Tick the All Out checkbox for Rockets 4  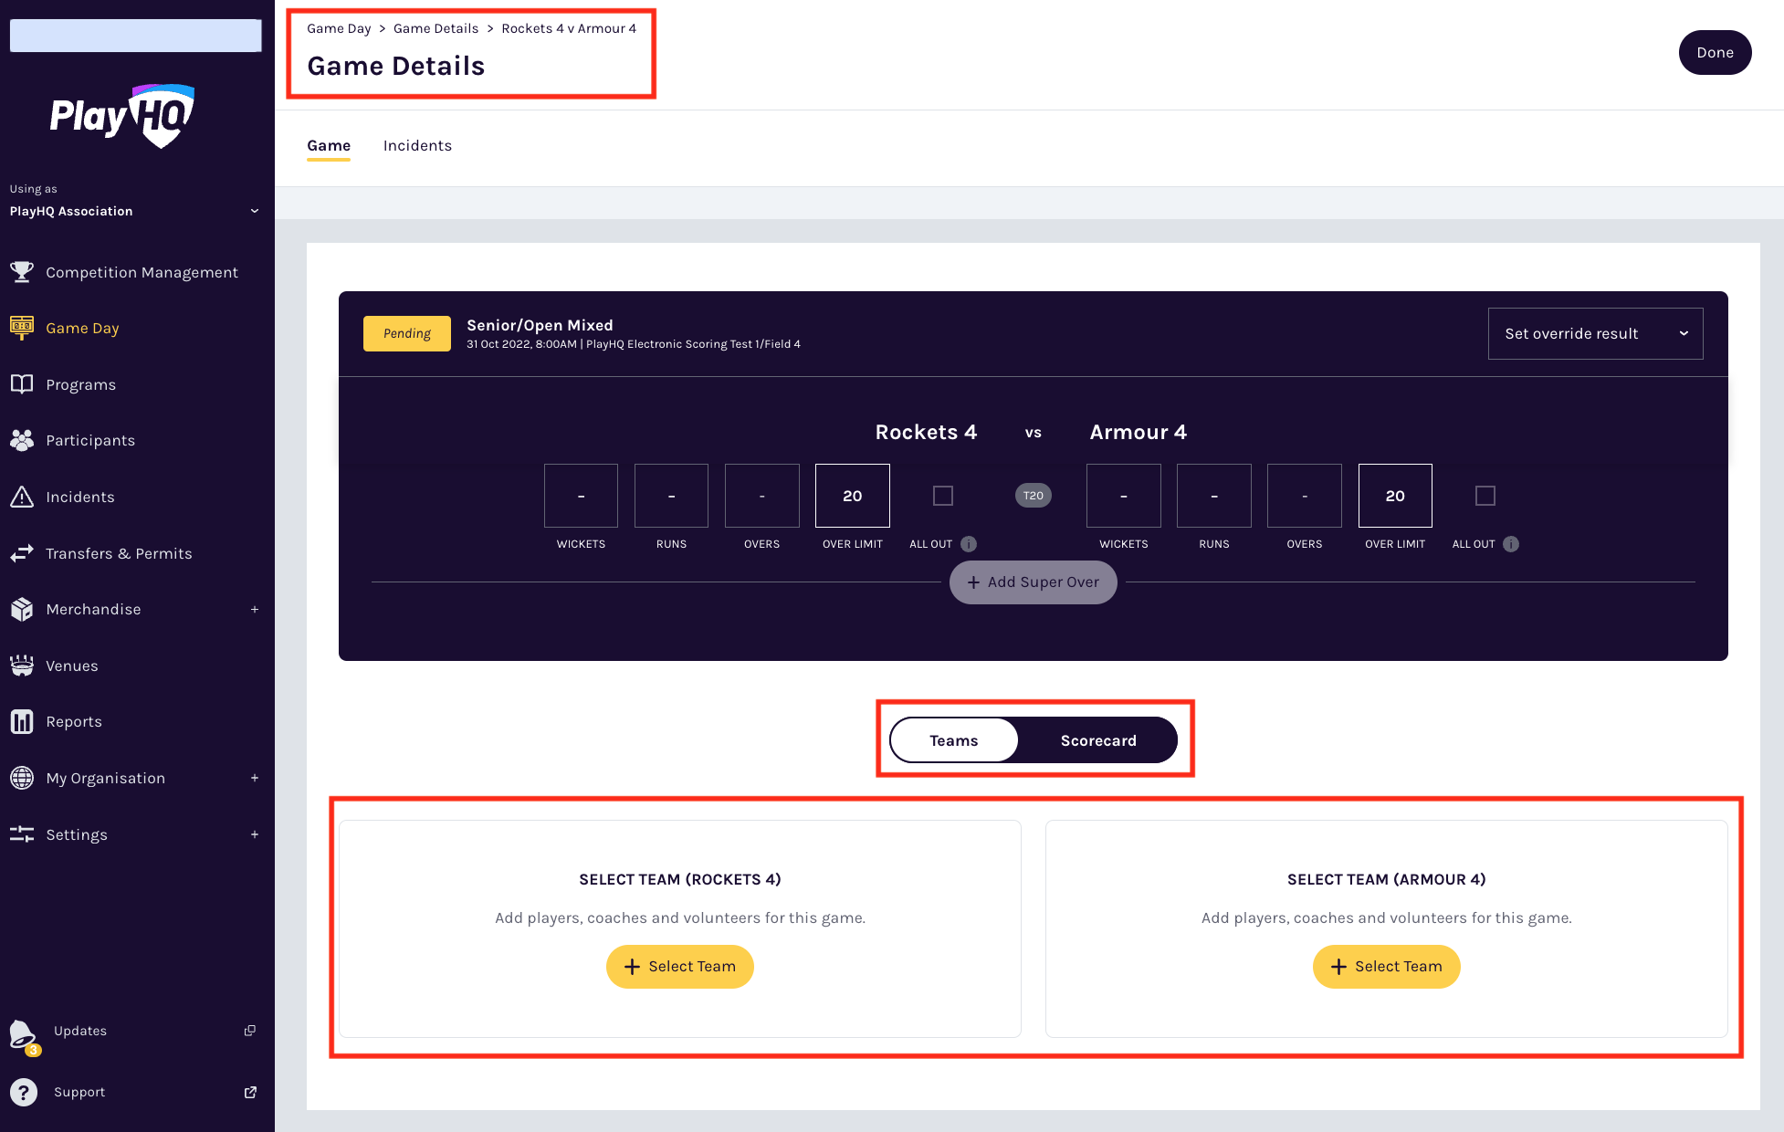pos(943,496)
